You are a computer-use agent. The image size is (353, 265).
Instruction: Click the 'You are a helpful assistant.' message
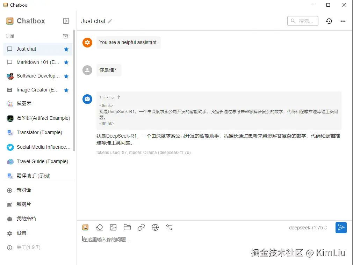click(129, 42)
